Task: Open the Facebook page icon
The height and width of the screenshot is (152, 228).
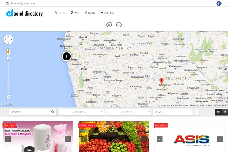Action: 219,3
